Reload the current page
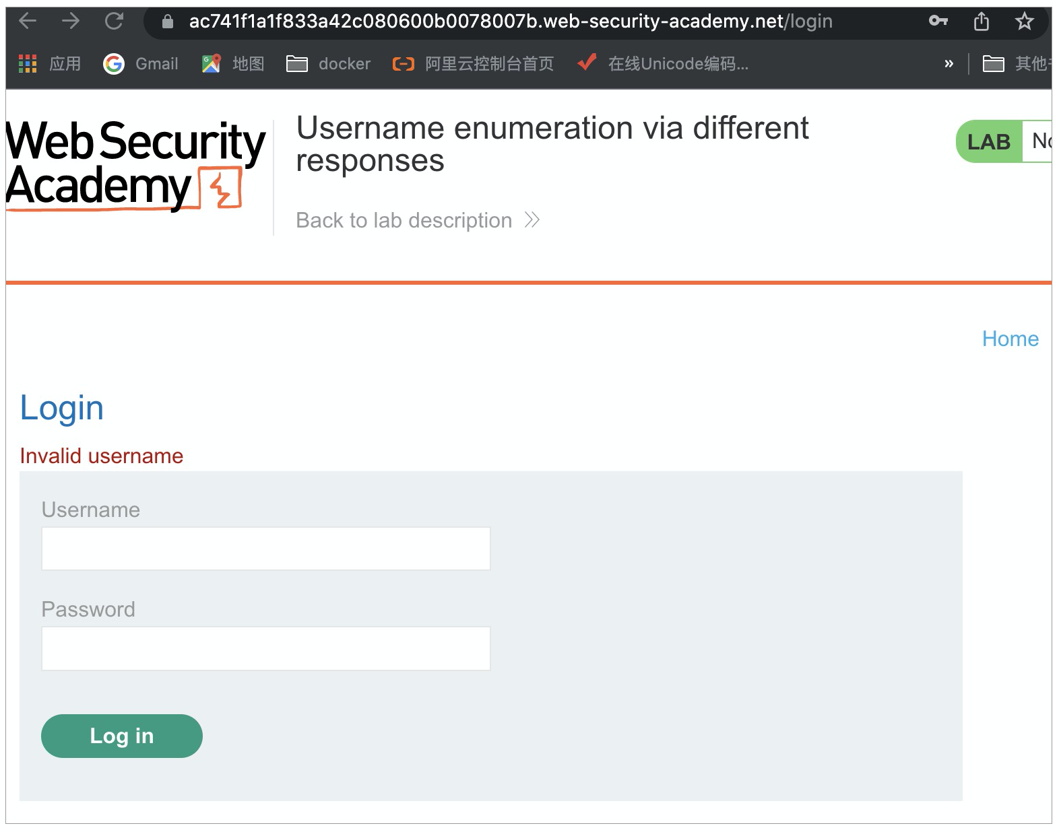The width and height of the screenshot is (1059, 832). [114, 22]
